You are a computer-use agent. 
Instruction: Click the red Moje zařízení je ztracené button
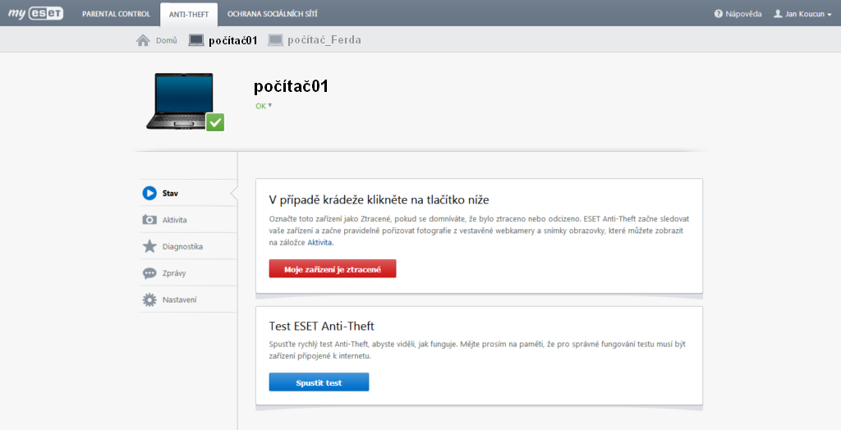pyautogui.click(x=333, y=269)
